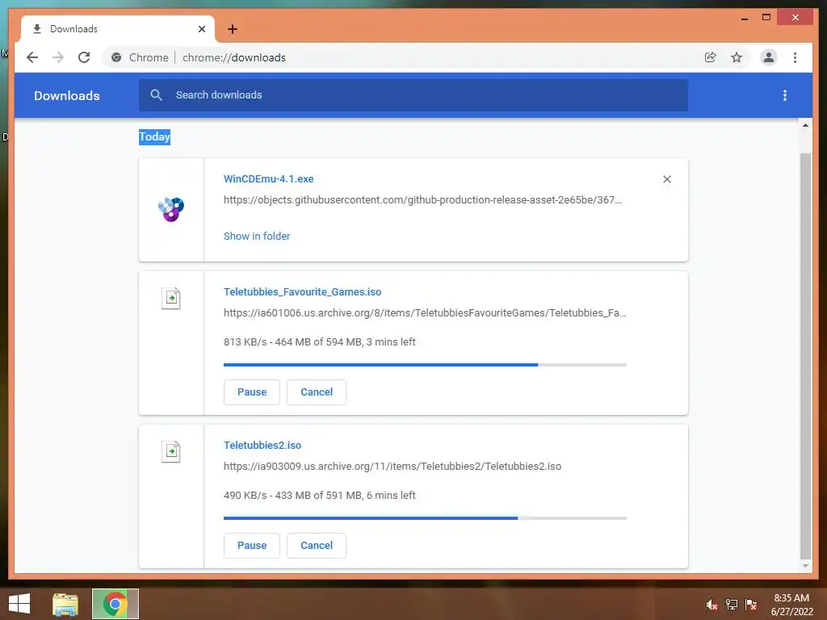Viewport: 827px width, 620px height.
Task: Click the taskbar clock showing 8:35 AM
Action: [791, 605]
